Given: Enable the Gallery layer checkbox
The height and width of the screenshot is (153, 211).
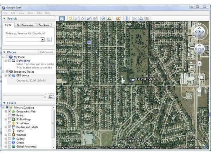Looking at the screenshot, I should [x=9, y=139].
